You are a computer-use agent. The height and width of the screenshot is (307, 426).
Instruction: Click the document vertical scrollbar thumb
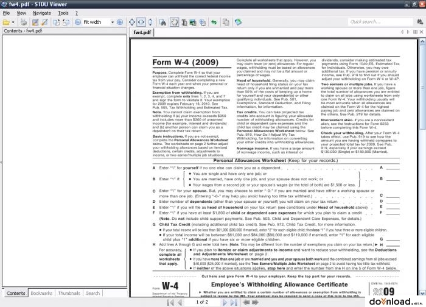tap(422, 87)
